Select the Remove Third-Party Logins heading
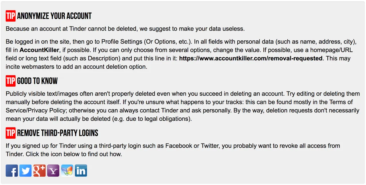Screen dimensions: 366x185 pyautogui.click(x=58, y=133)
